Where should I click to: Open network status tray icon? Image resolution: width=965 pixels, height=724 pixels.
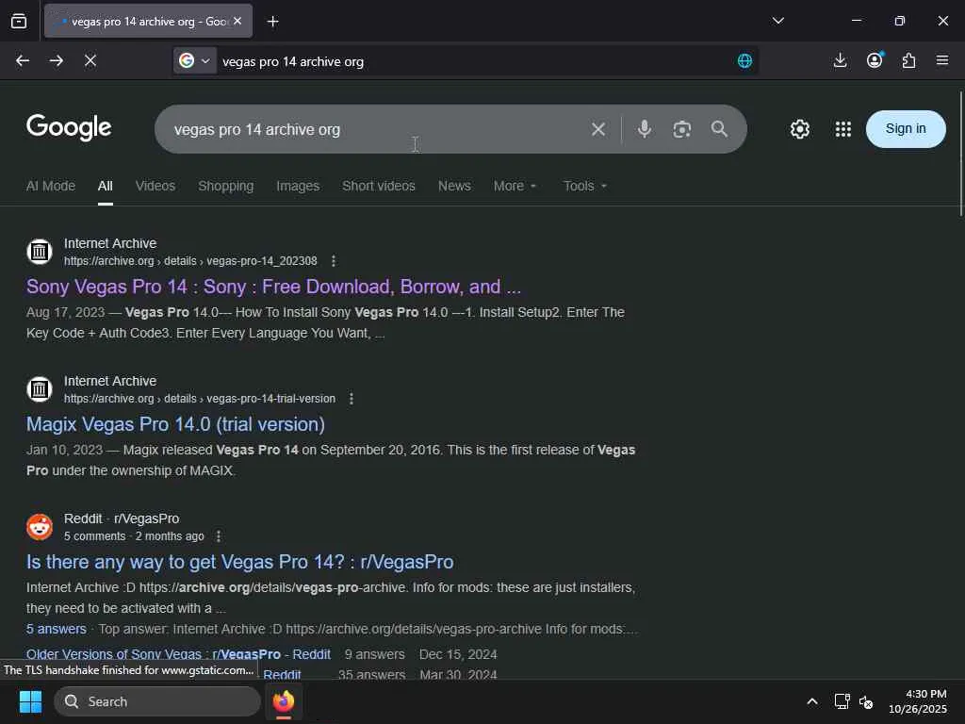coord(842,701)
